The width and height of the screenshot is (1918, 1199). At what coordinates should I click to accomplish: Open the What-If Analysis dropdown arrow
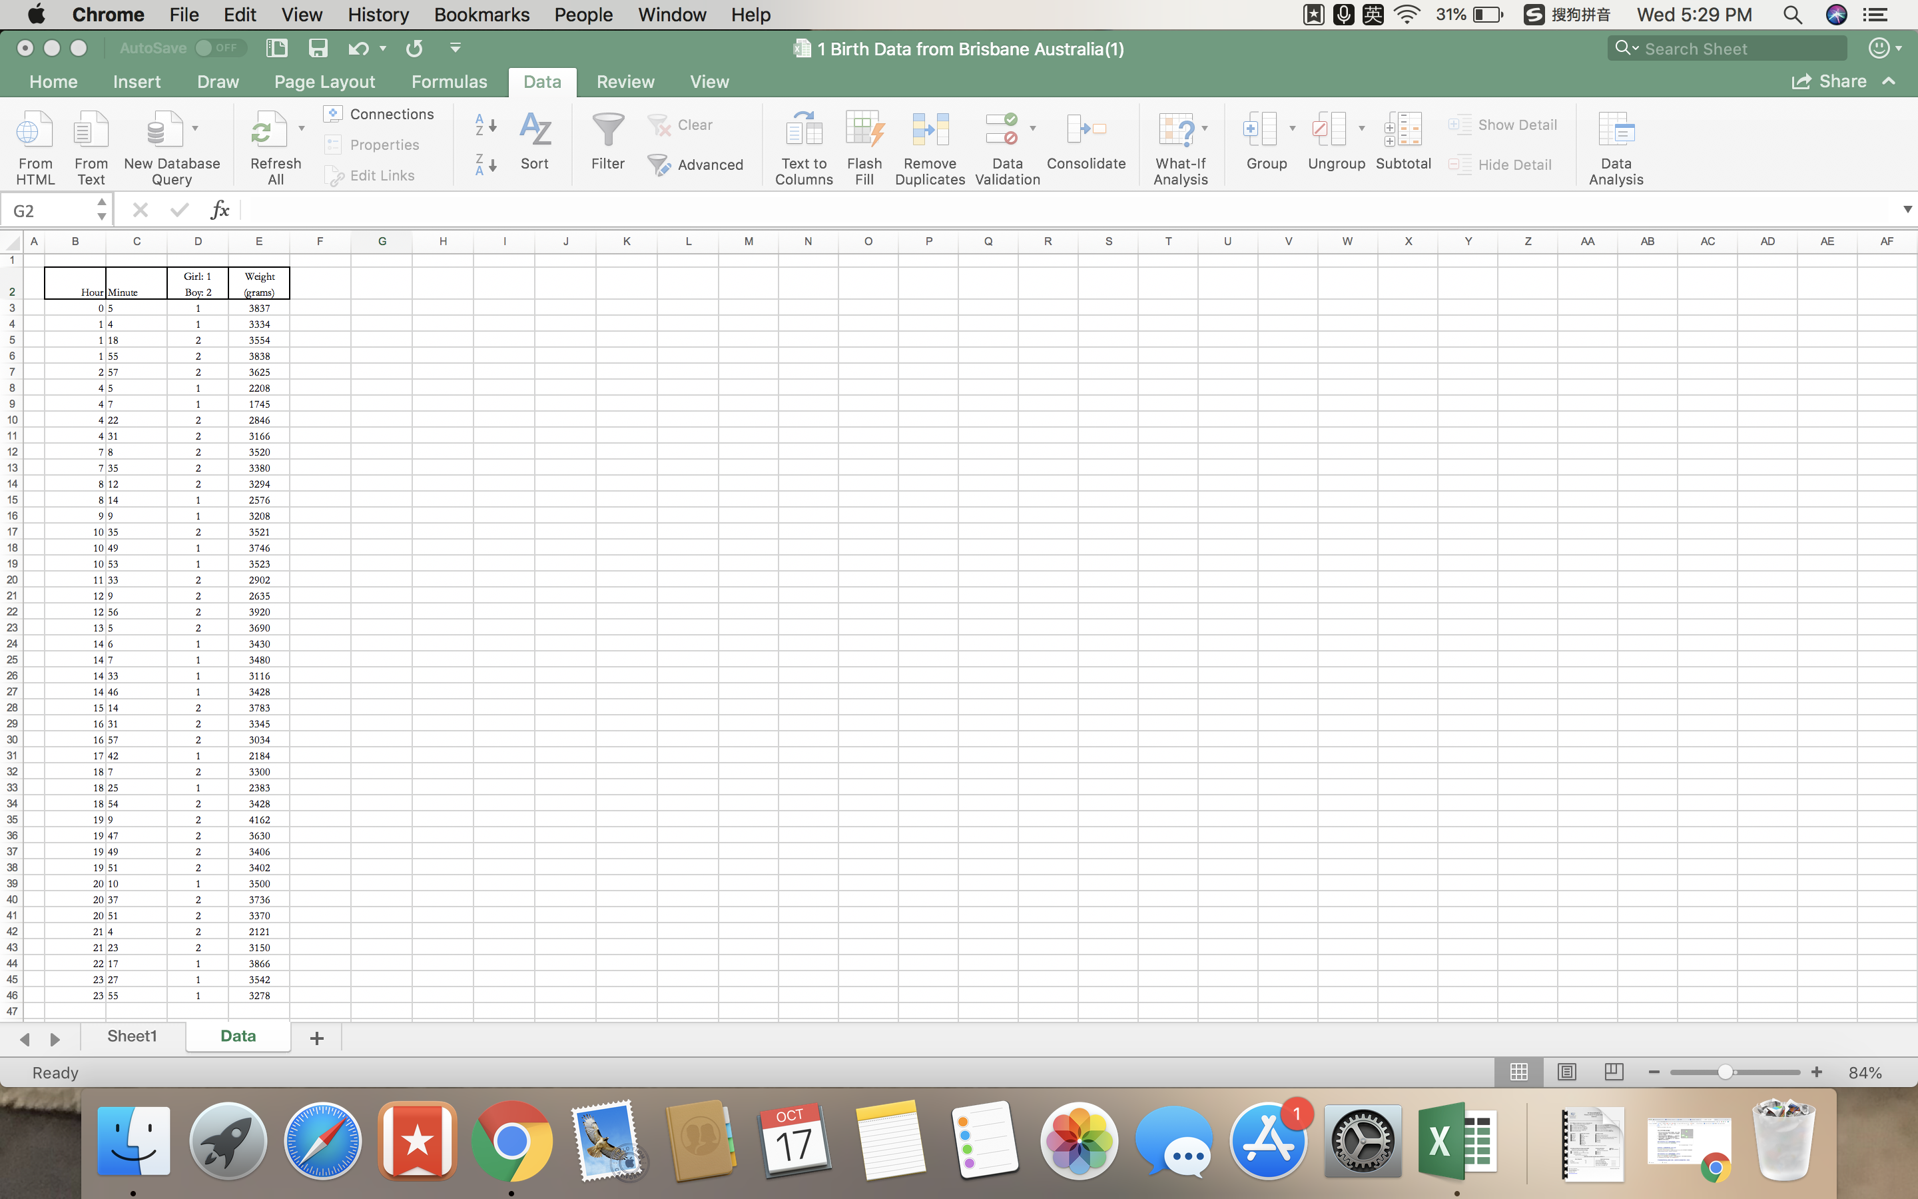1205,128
